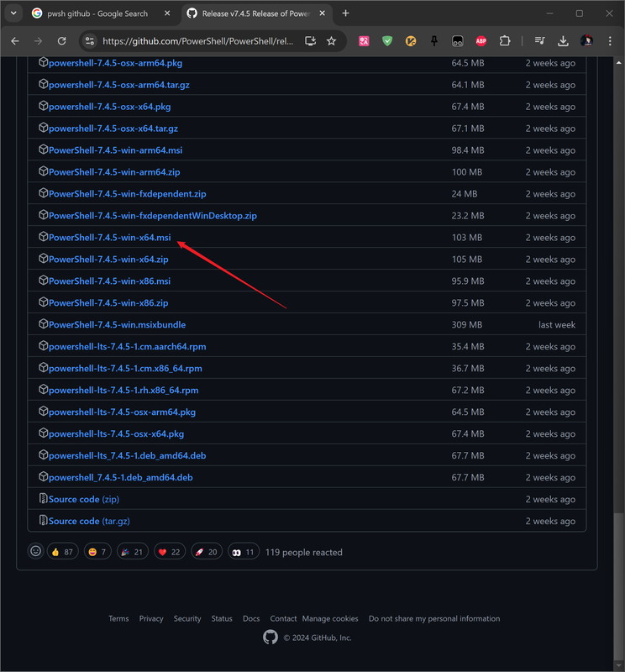Open the Status footer link
Image resolution: width=625 pixels, height=672 pixels.
[x=222, y=619]
